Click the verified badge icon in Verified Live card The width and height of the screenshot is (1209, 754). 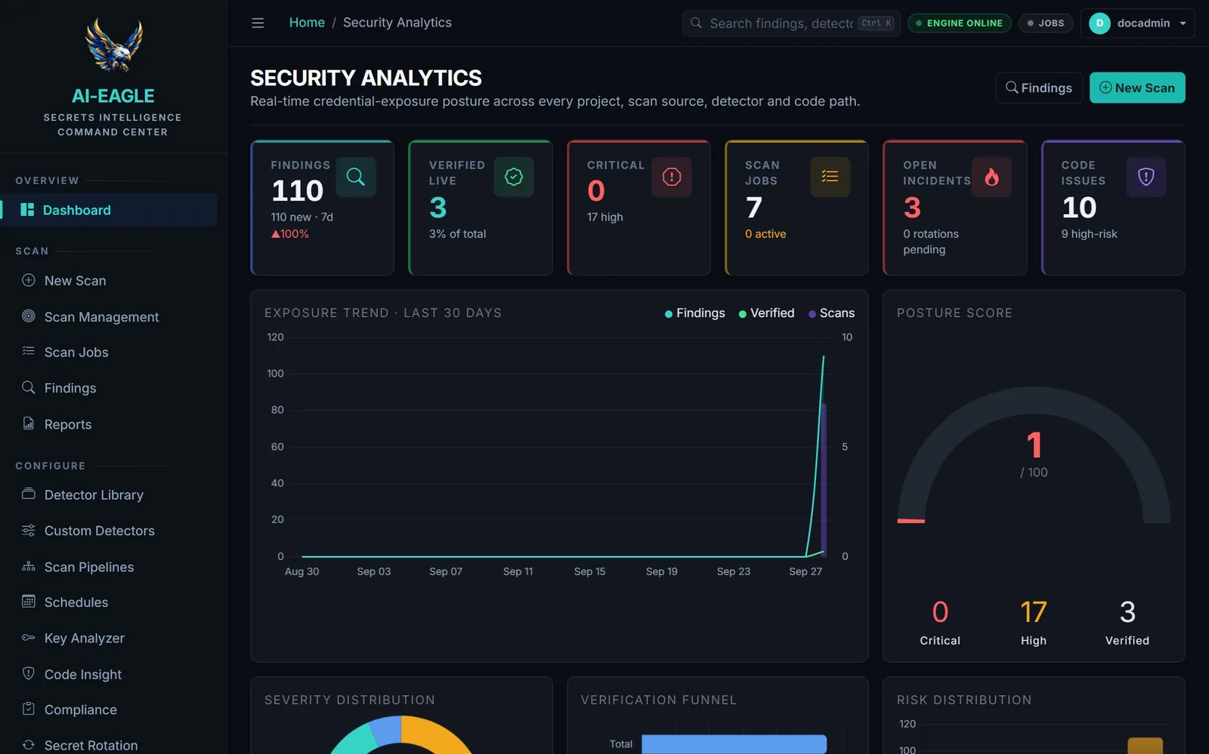point(514,177)
